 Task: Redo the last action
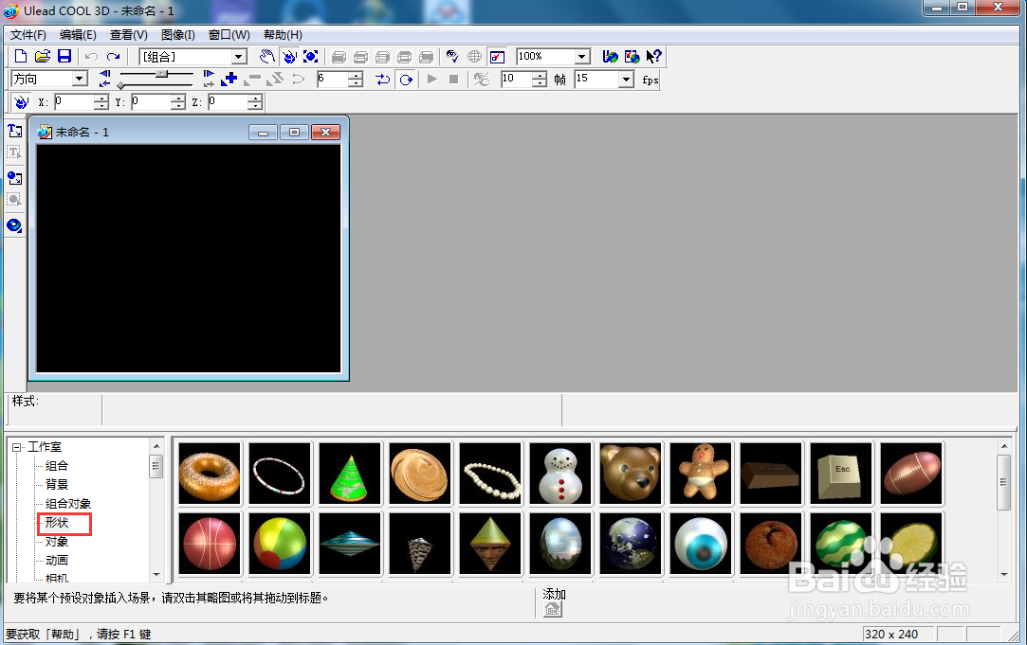coord(113,57)
